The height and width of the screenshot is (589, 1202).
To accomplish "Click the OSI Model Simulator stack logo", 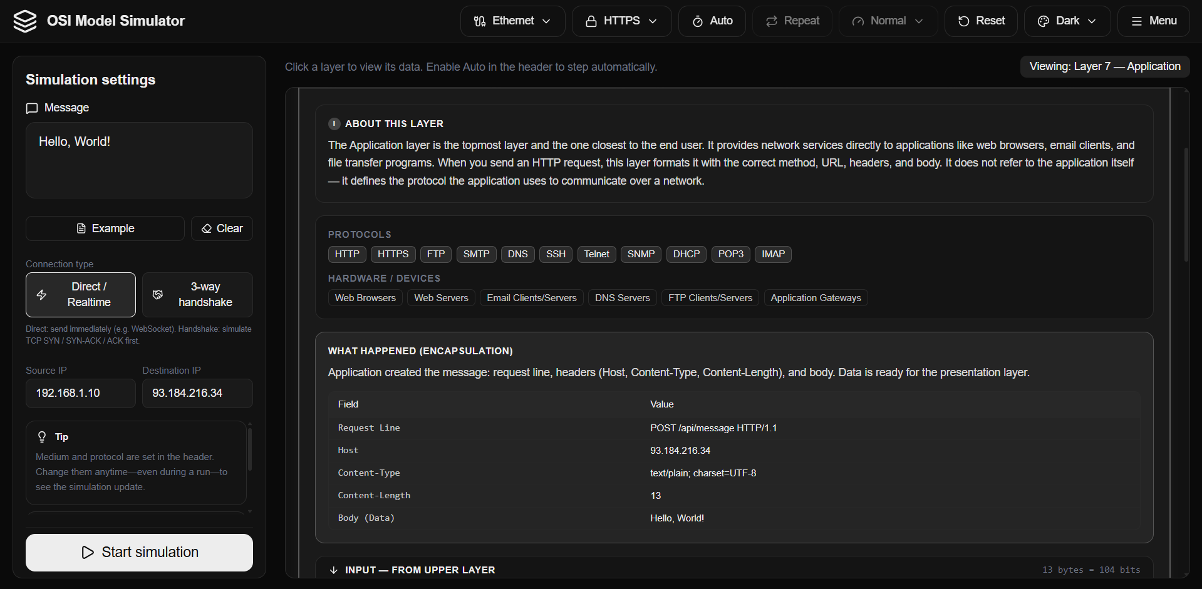I will click(25, 21).
